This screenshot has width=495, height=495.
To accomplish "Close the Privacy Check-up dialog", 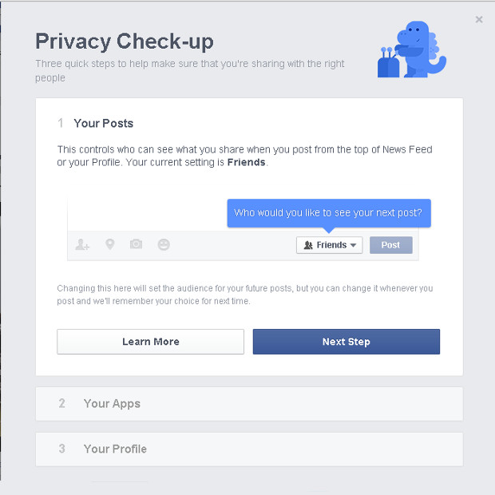I will [x=479, y=20].
